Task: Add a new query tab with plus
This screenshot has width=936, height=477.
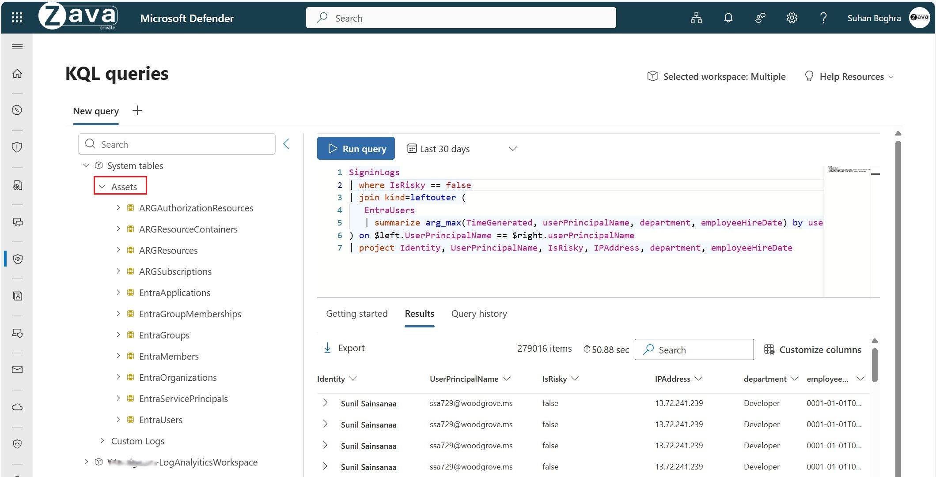Action: pos(137,111)
